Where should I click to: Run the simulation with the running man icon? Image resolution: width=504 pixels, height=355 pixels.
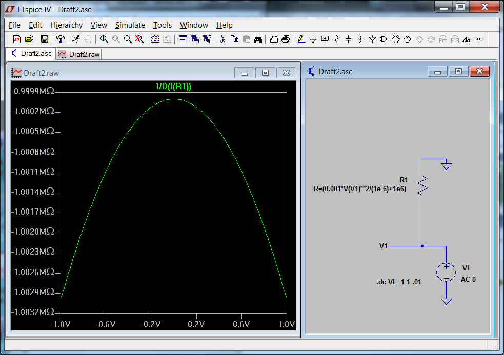(x=76, y=39)
